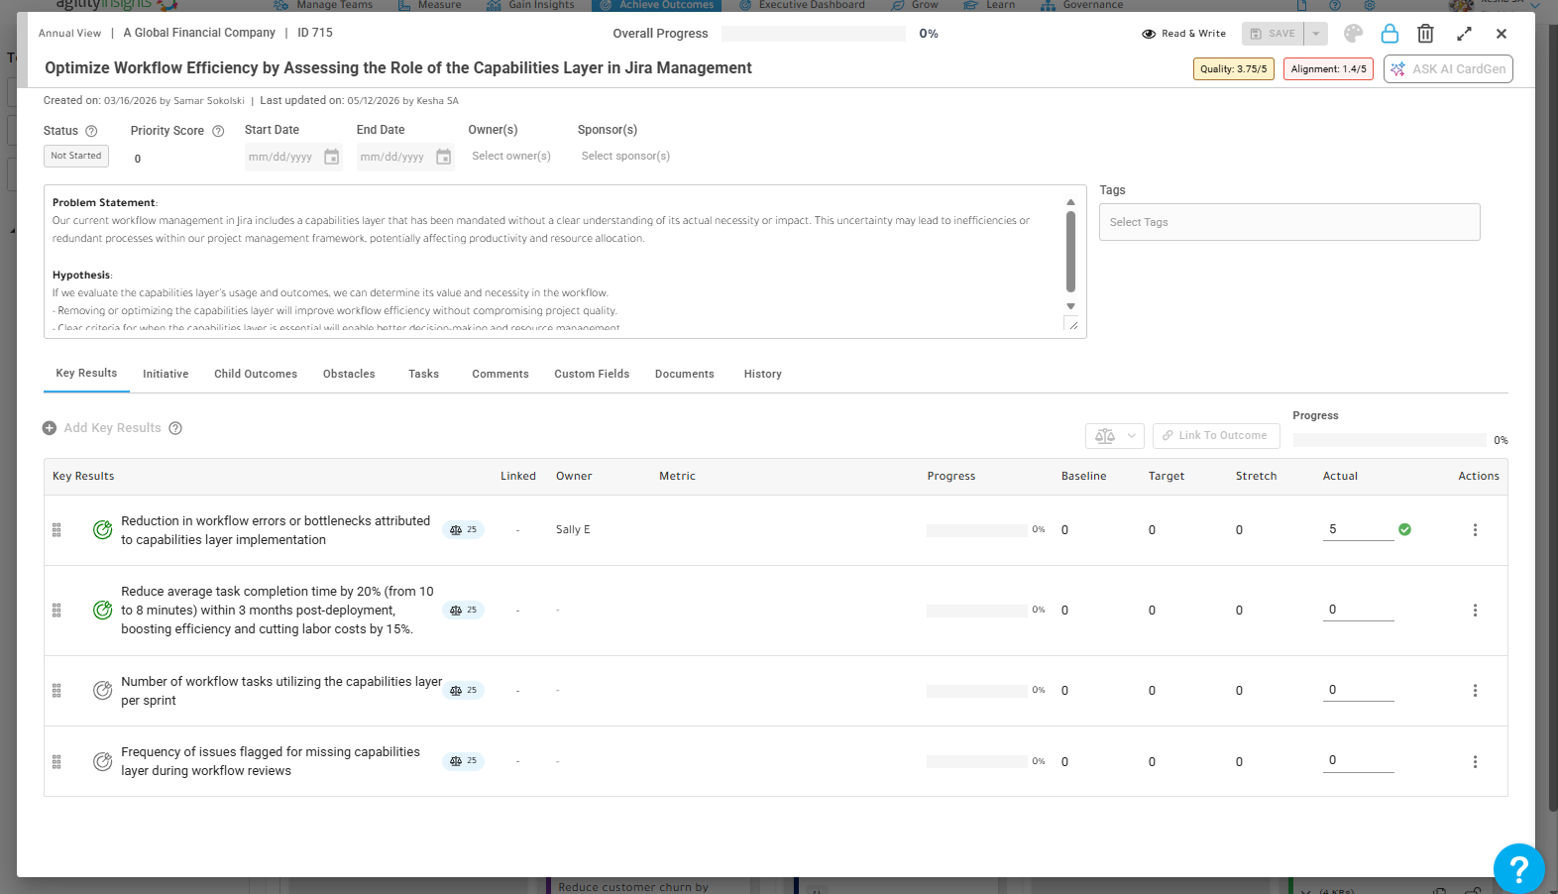1558x894 pixels.
Task: Expand card with the fullscreen arrows icon
Action: [x=1464, y=34]
